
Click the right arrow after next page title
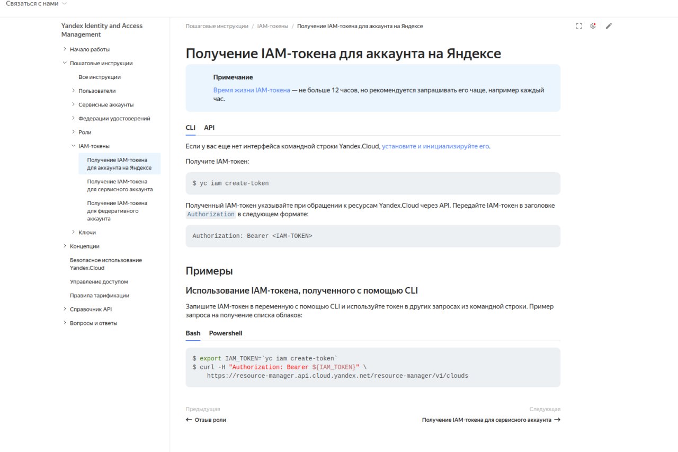pyautogui.click(x=557, y=420)
